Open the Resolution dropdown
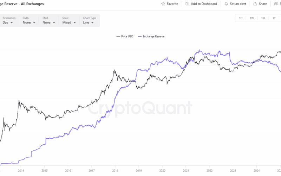Image resolution: width=281 pixels, height=176 pixels. point(8,23)
